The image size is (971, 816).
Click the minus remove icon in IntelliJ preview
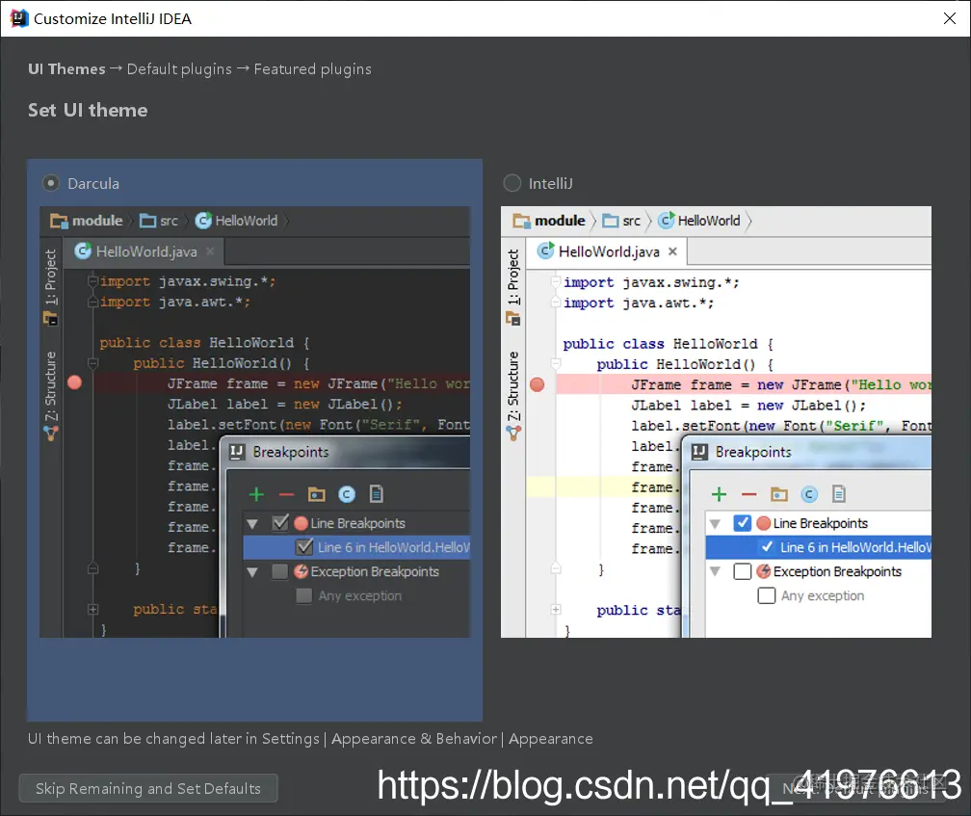pos(748,494)
